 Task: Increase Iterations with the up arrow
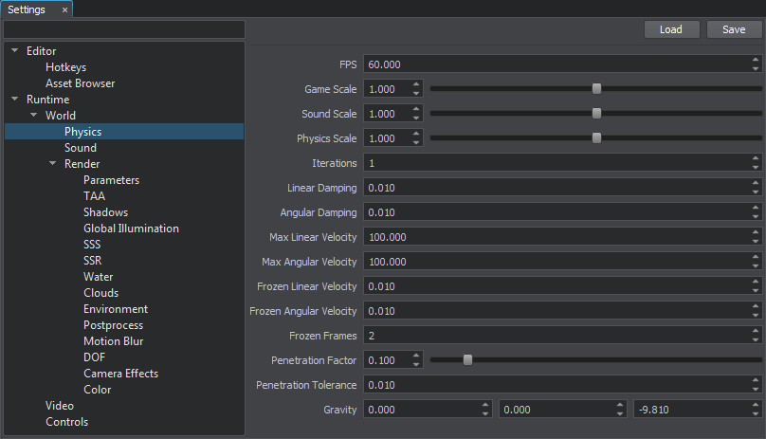point(756,159)
